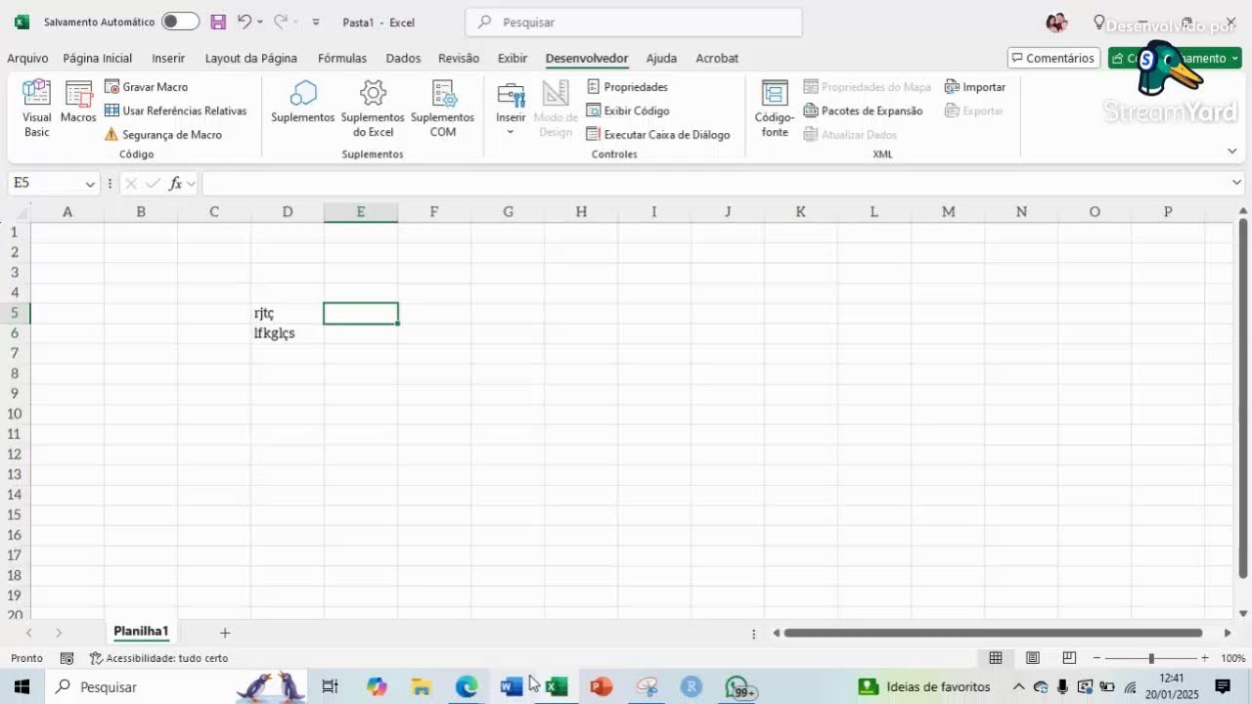Select the Planilha1 sheet tab

tap(141, 632)
